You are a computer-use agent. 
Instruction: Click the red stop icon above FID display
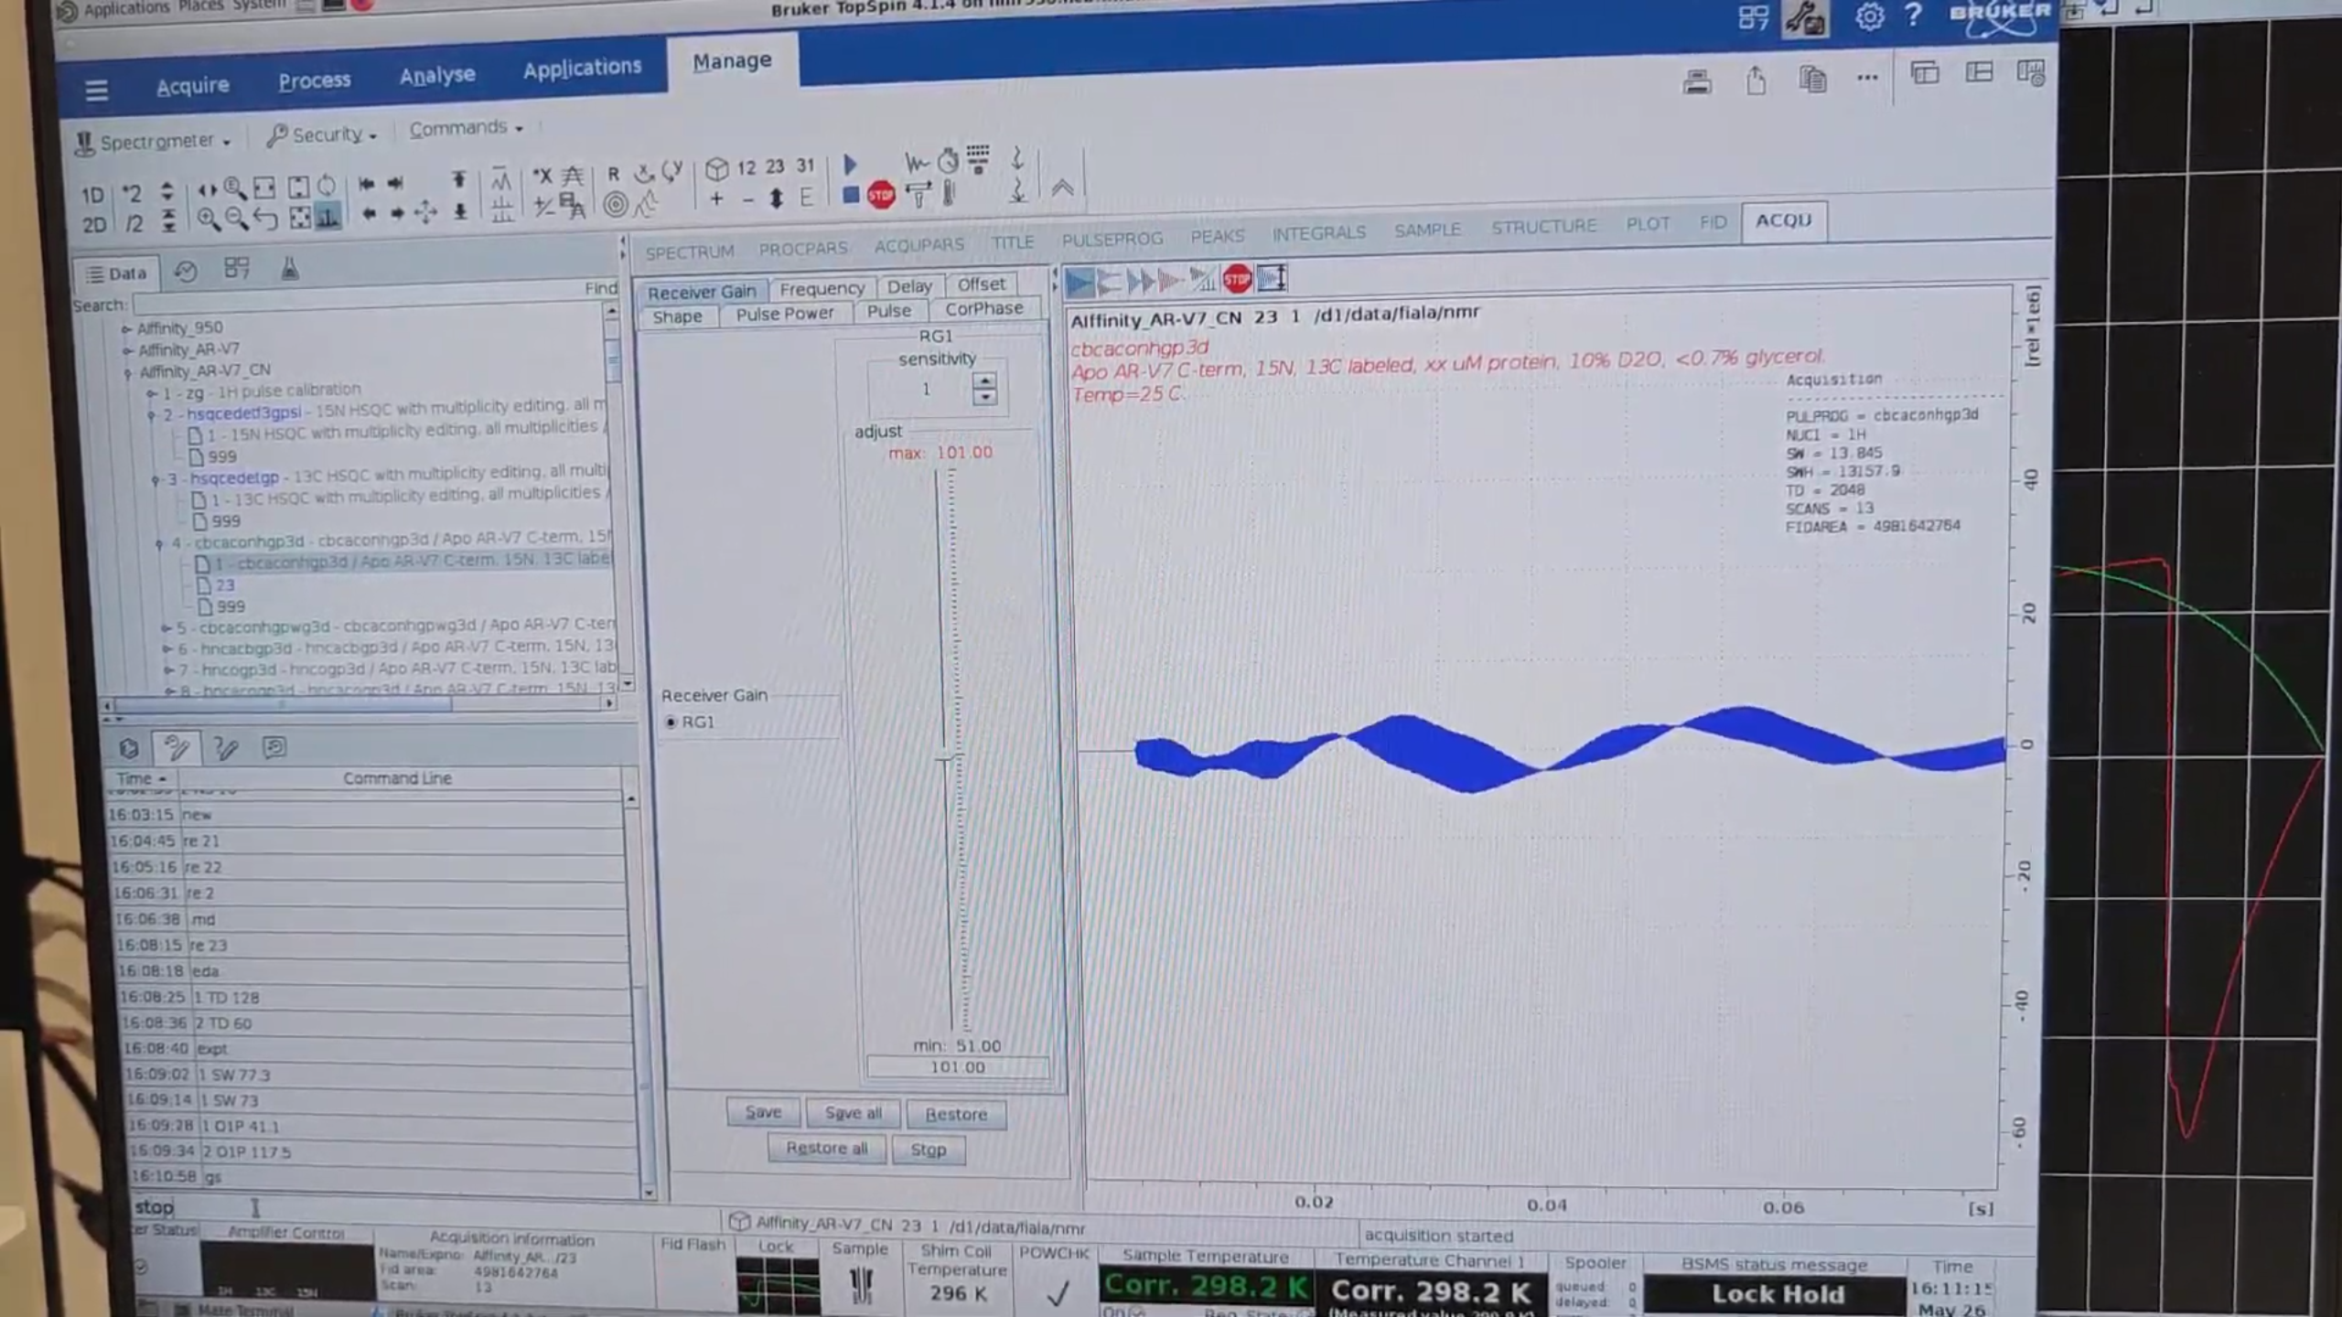pyautogui.click(x=1236, y=279)
